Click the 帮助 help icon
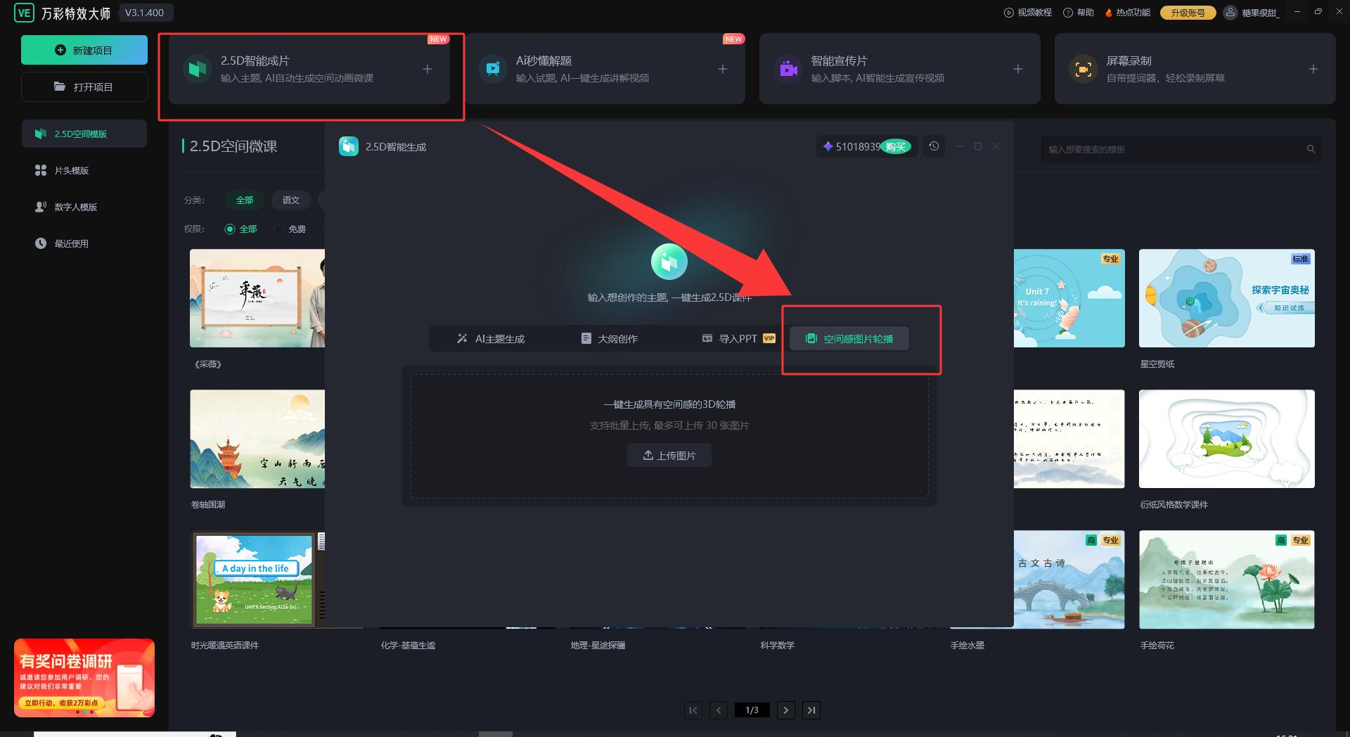This screenshot has height=737, width=1350. coord(1068,13)
